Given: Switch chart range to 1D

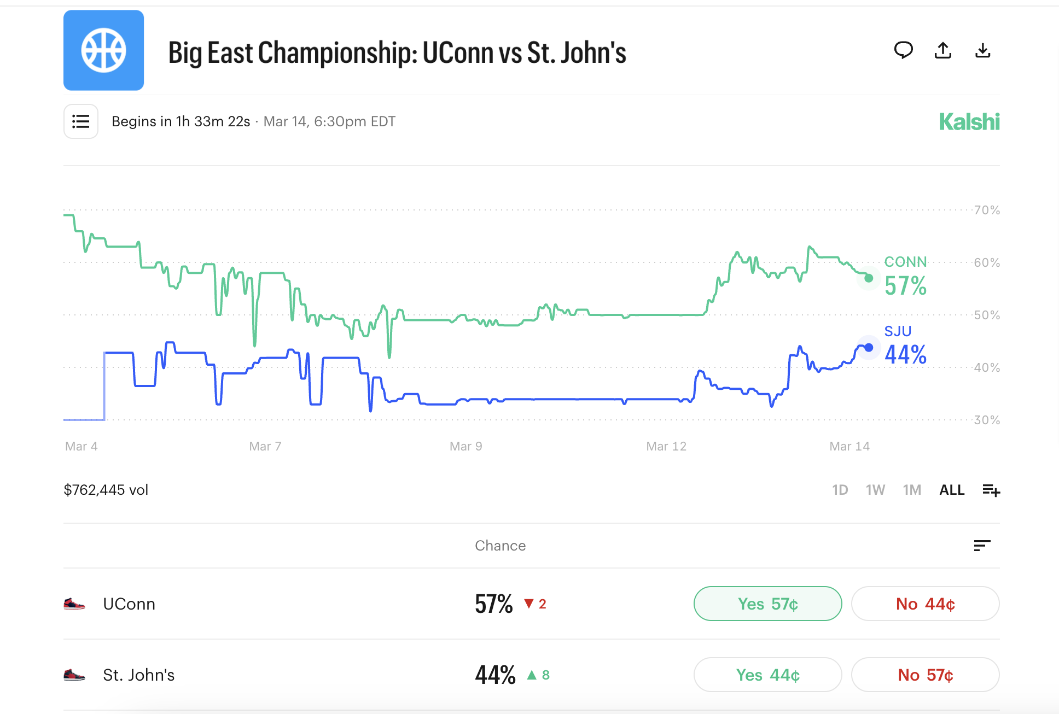Looking at the screenshot, I should tap(840, 490).
